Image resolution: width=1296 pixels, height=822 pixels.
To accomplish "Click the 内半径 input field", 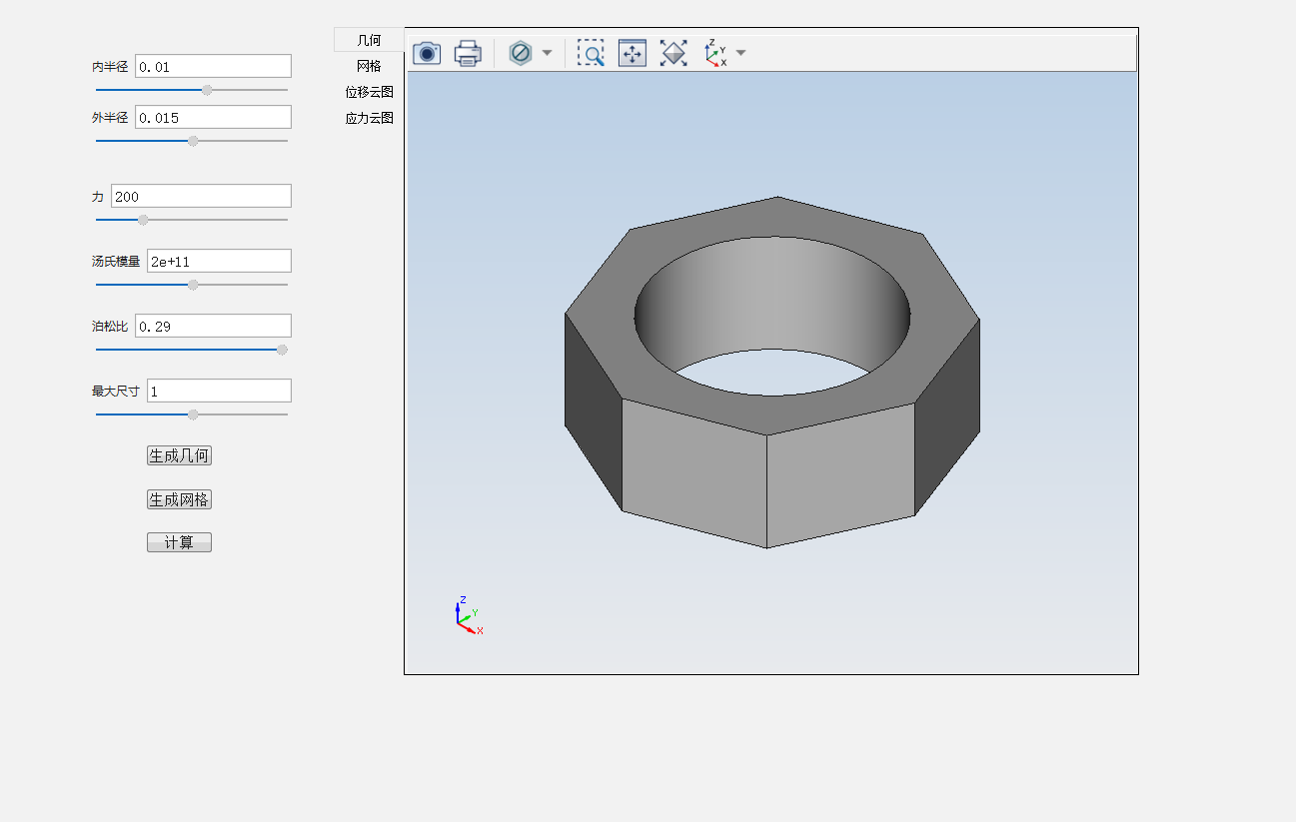I will point(213,66).
